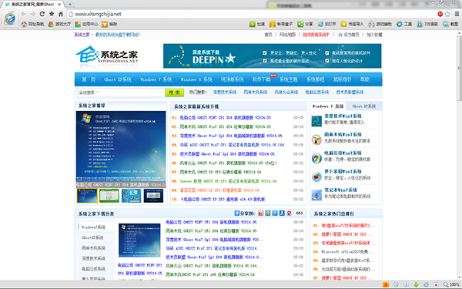Open entry 09 番茄花园 GHOST XP download
The width and height of the screenshot is (462, 289).
219,190
